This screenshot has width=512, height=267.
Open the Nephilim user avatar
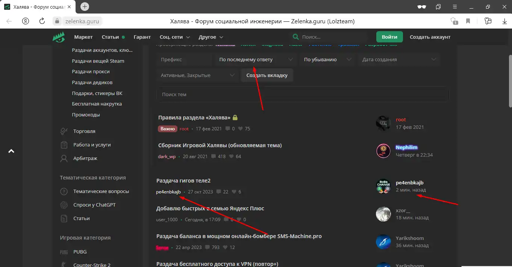383,151
